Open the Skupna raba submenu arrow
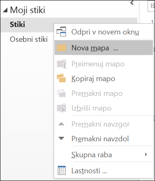155x181 pixels. coord(146,154)
